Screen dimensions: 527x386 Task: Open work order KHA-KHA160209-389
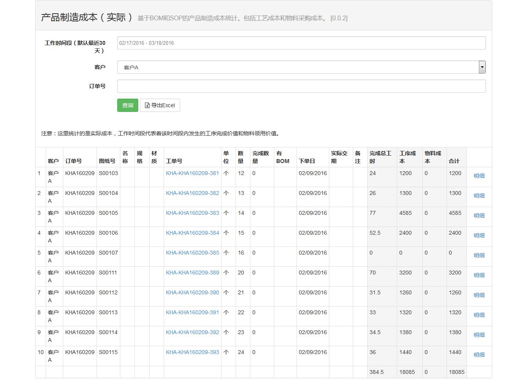coord(192,273)
